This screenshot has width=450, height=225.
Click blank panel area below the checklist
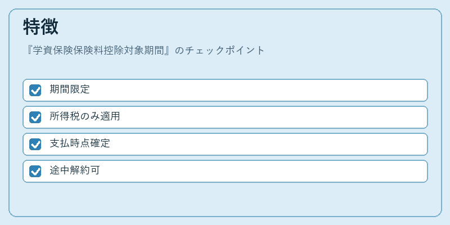click(225, 199)
